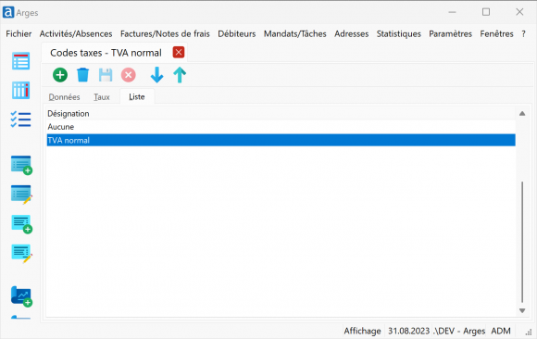Click the light blue new note sidebar icon
Image resolution: width=537 pixels, height=339 pixels.
click(22, 224)
